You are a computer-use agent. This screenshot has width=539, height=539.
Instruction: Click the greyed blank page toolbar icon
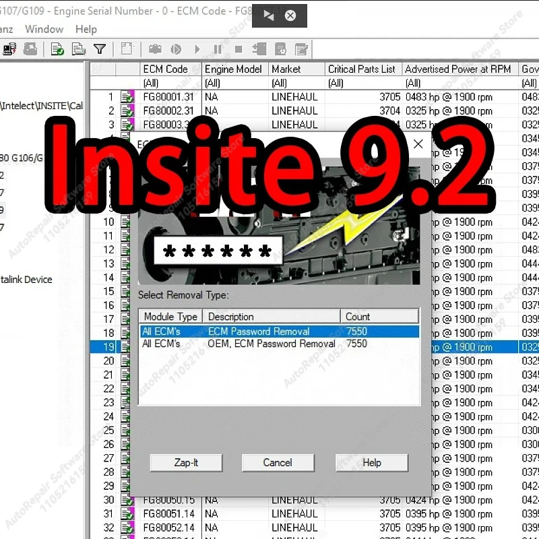click(x=127, y=49)
